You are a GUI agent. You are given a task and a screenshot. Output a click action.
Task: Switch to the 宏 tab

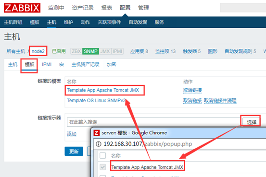coord(62,64)
